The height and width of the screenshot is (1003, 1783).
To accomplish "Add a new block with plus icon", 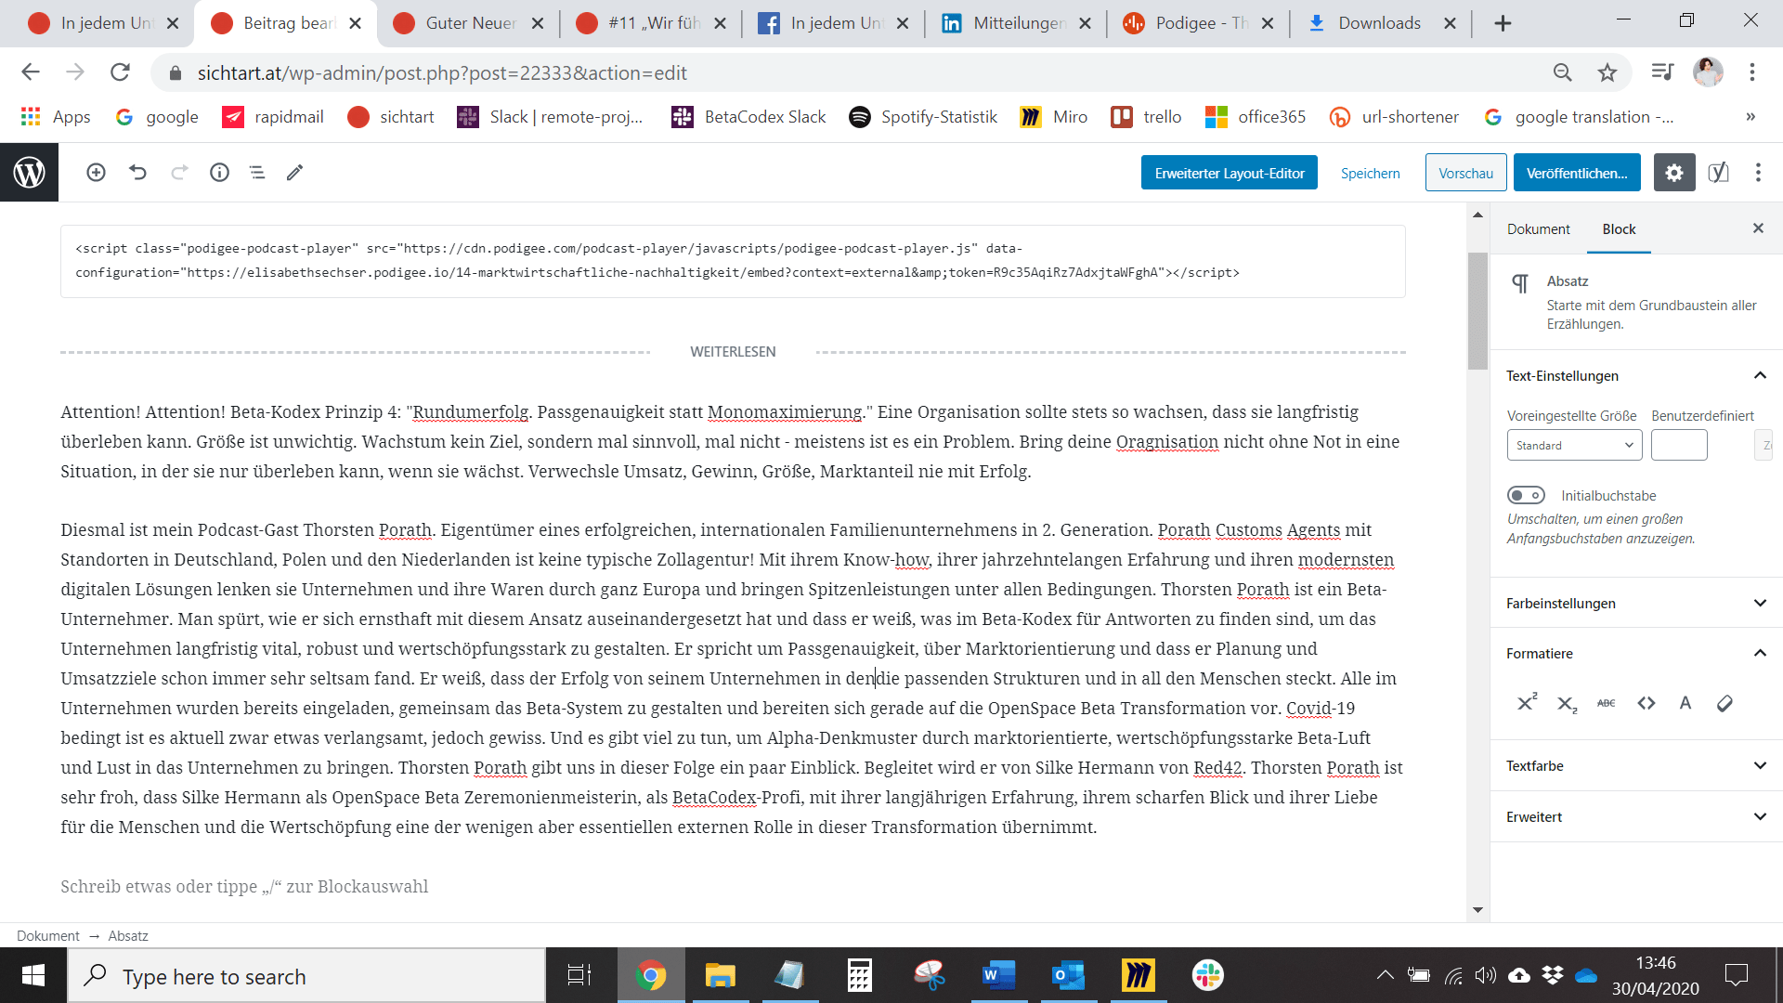I will click(96, 173).
